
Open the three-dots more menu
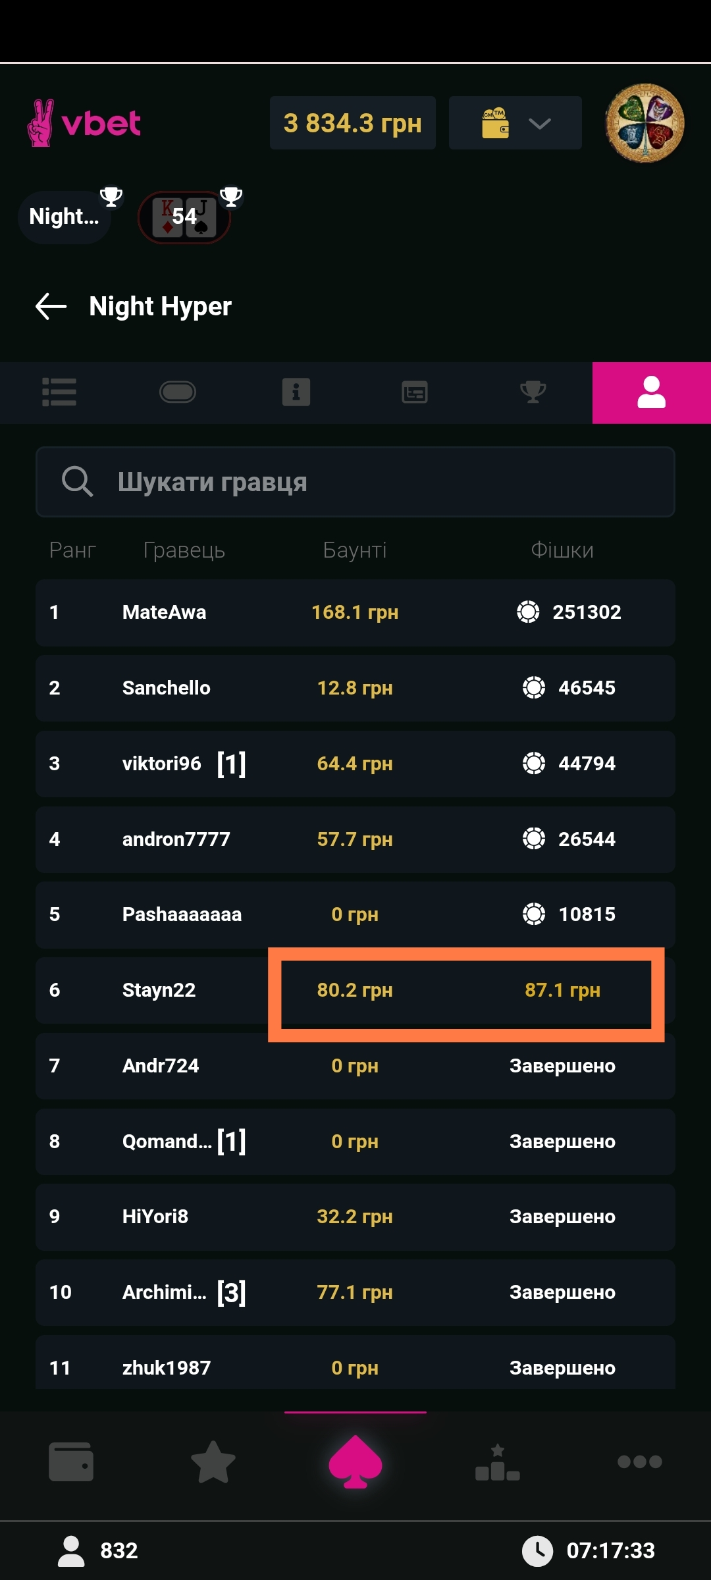tap(640, 1461)
